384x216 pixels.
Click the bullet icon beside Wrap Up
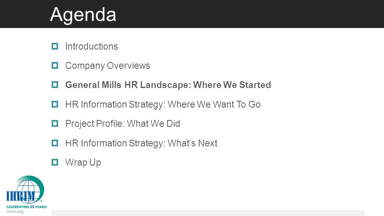(55, 162)
